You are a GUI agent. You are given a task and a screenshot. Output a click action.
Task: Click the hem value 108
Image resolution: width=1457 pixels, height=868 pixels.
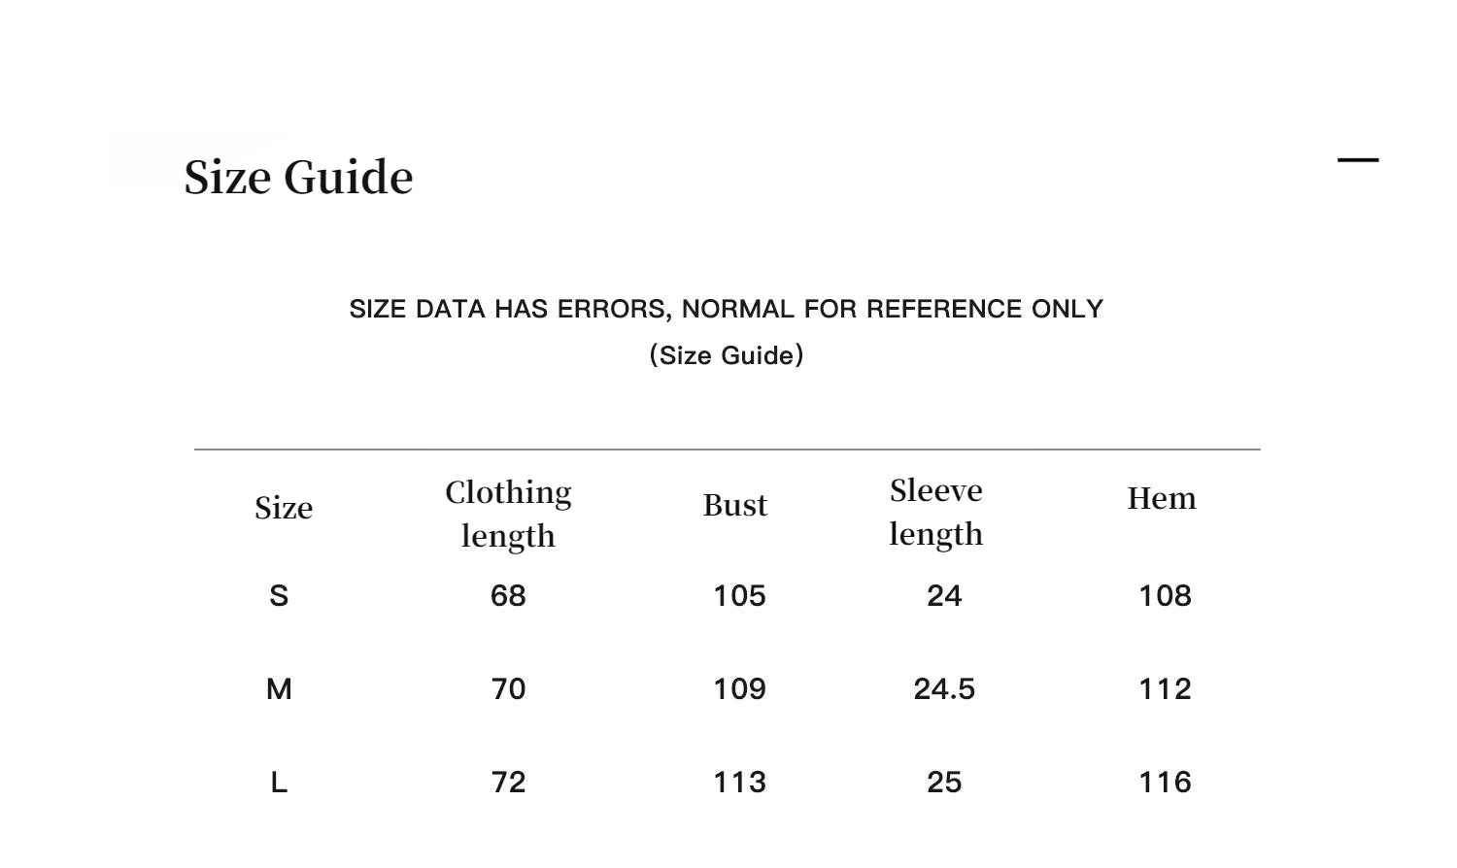(x=1165, y=595)
